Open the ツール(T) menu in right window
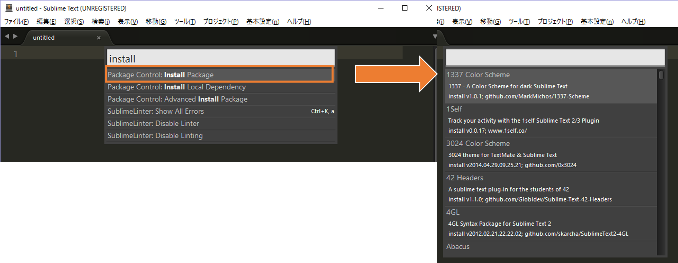This screenshot has height=263, width=678. click(519, 22)
